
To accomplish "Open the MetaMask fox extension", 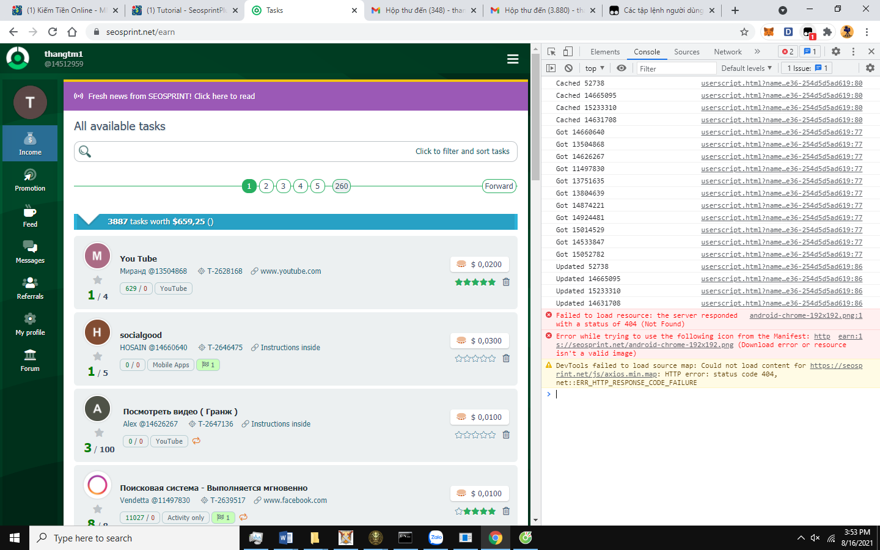I will [769, 32].
